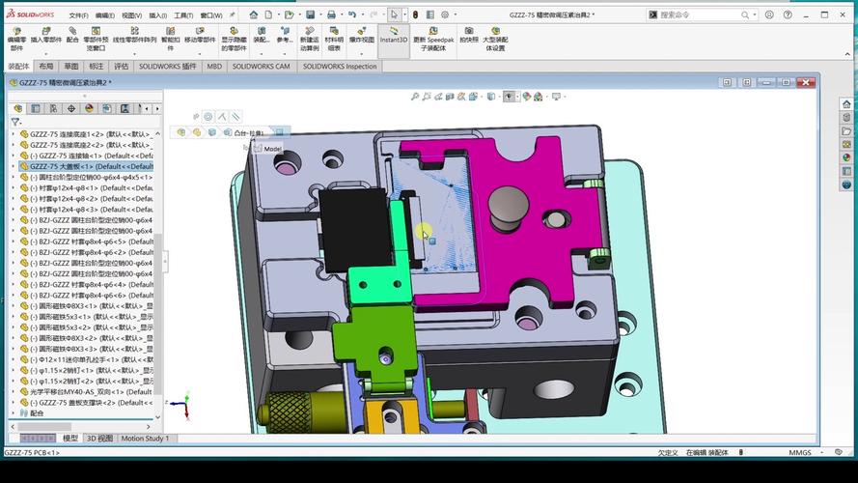Click the Edit Appearance color ball in the view toolbar
The height and width of the screenshot is (483, 858).
(x=526, y=97)
